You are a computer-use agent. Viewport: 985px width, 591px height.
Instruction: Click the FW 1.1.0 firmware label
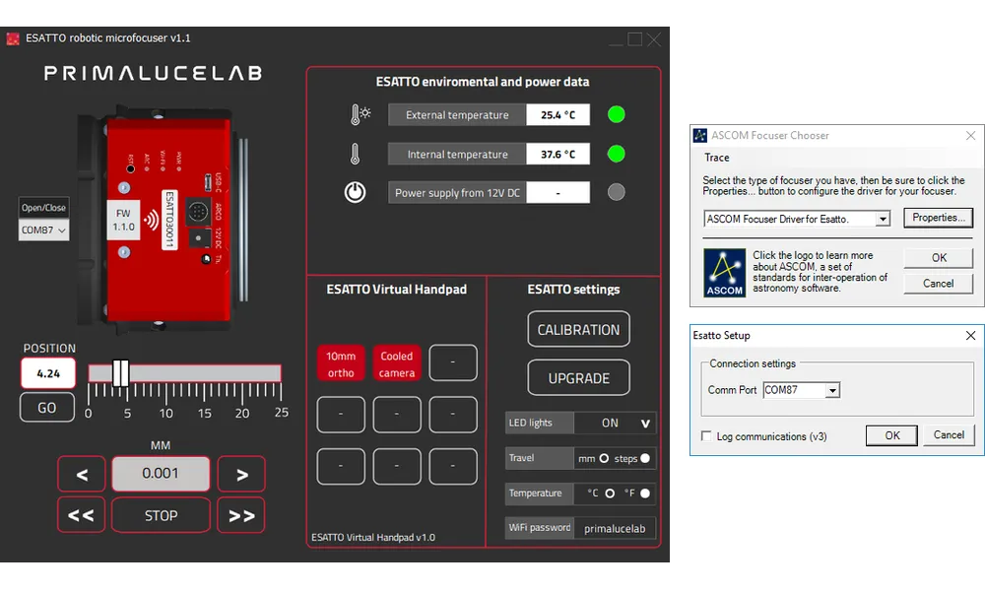click(123, 220)
